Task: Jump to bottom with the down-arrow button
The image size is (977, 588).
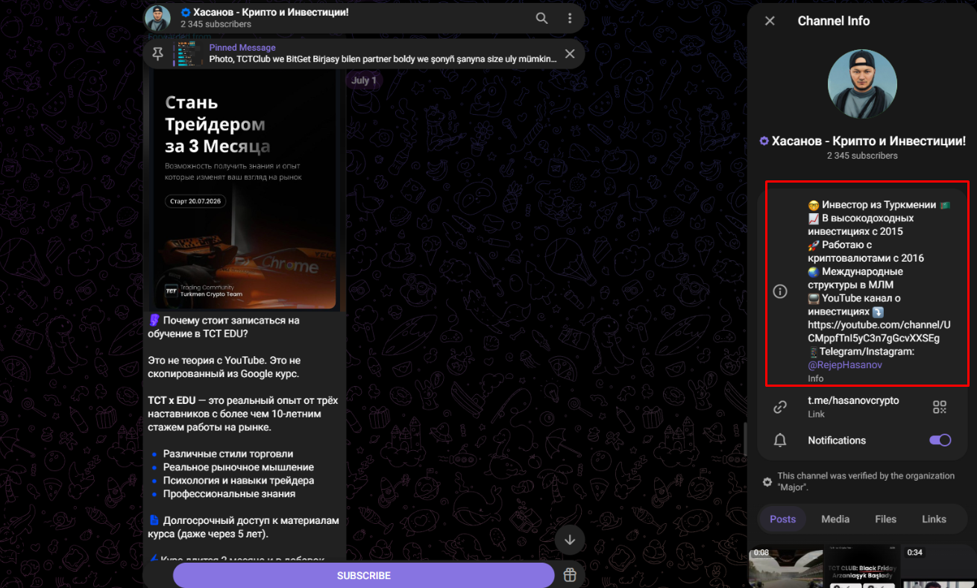Action: click(570, 540)
